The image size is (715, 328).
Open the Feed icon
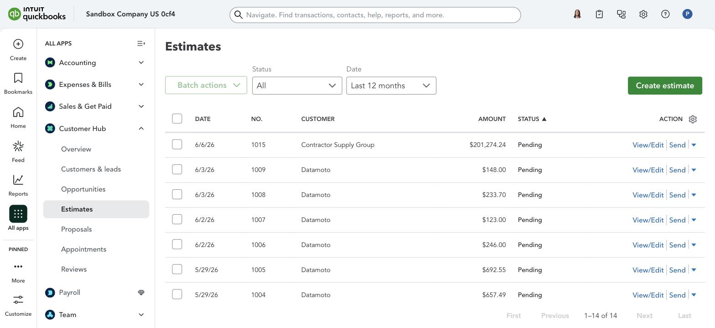pos(18,146)
